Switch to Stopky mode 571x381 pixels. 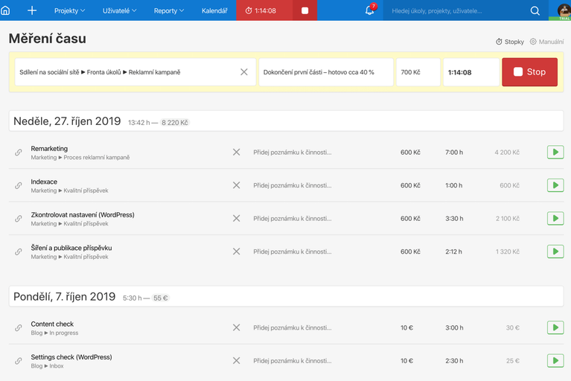[510, 42]
